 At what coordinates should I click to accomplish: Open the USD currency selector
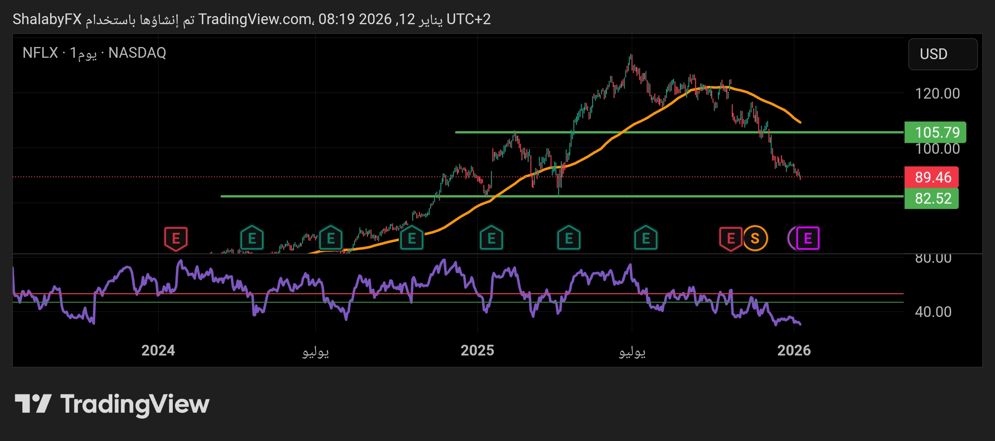[942, 54]
